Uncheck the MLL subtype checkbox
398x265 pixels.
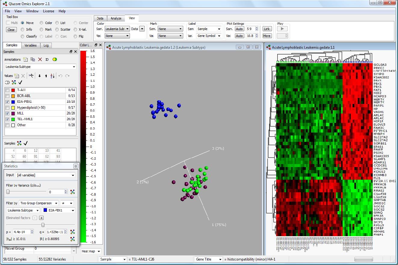8,113
